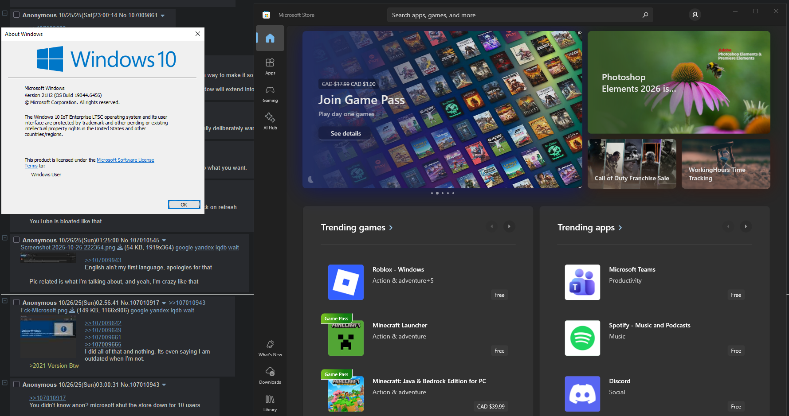Click the Free button for Roblox
This screenshot has width=789, height=416.
pos(499,295)
